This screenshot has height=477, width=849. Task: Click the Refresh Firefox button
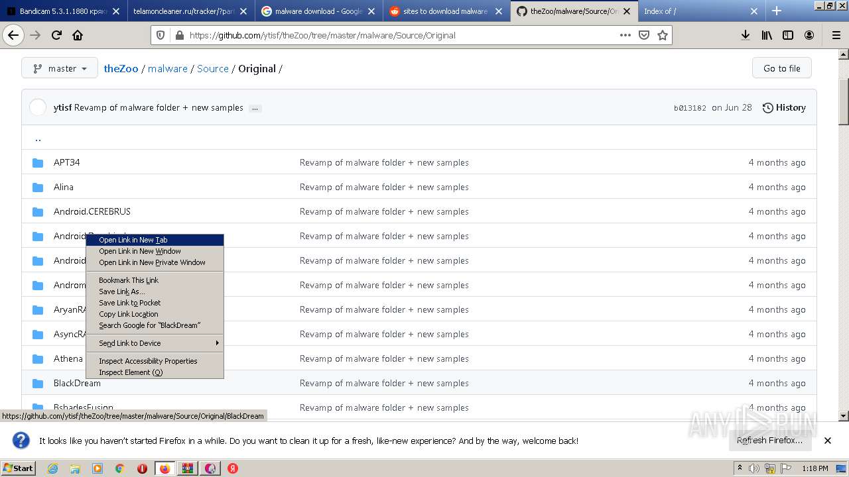coord(769,441)
